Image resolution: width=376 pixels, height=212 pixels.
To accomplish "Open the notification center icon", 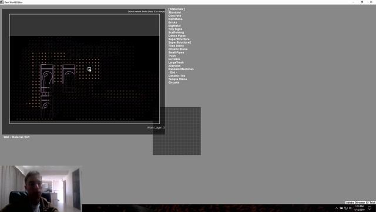I will pyautogui.click(x=370, y=208).
